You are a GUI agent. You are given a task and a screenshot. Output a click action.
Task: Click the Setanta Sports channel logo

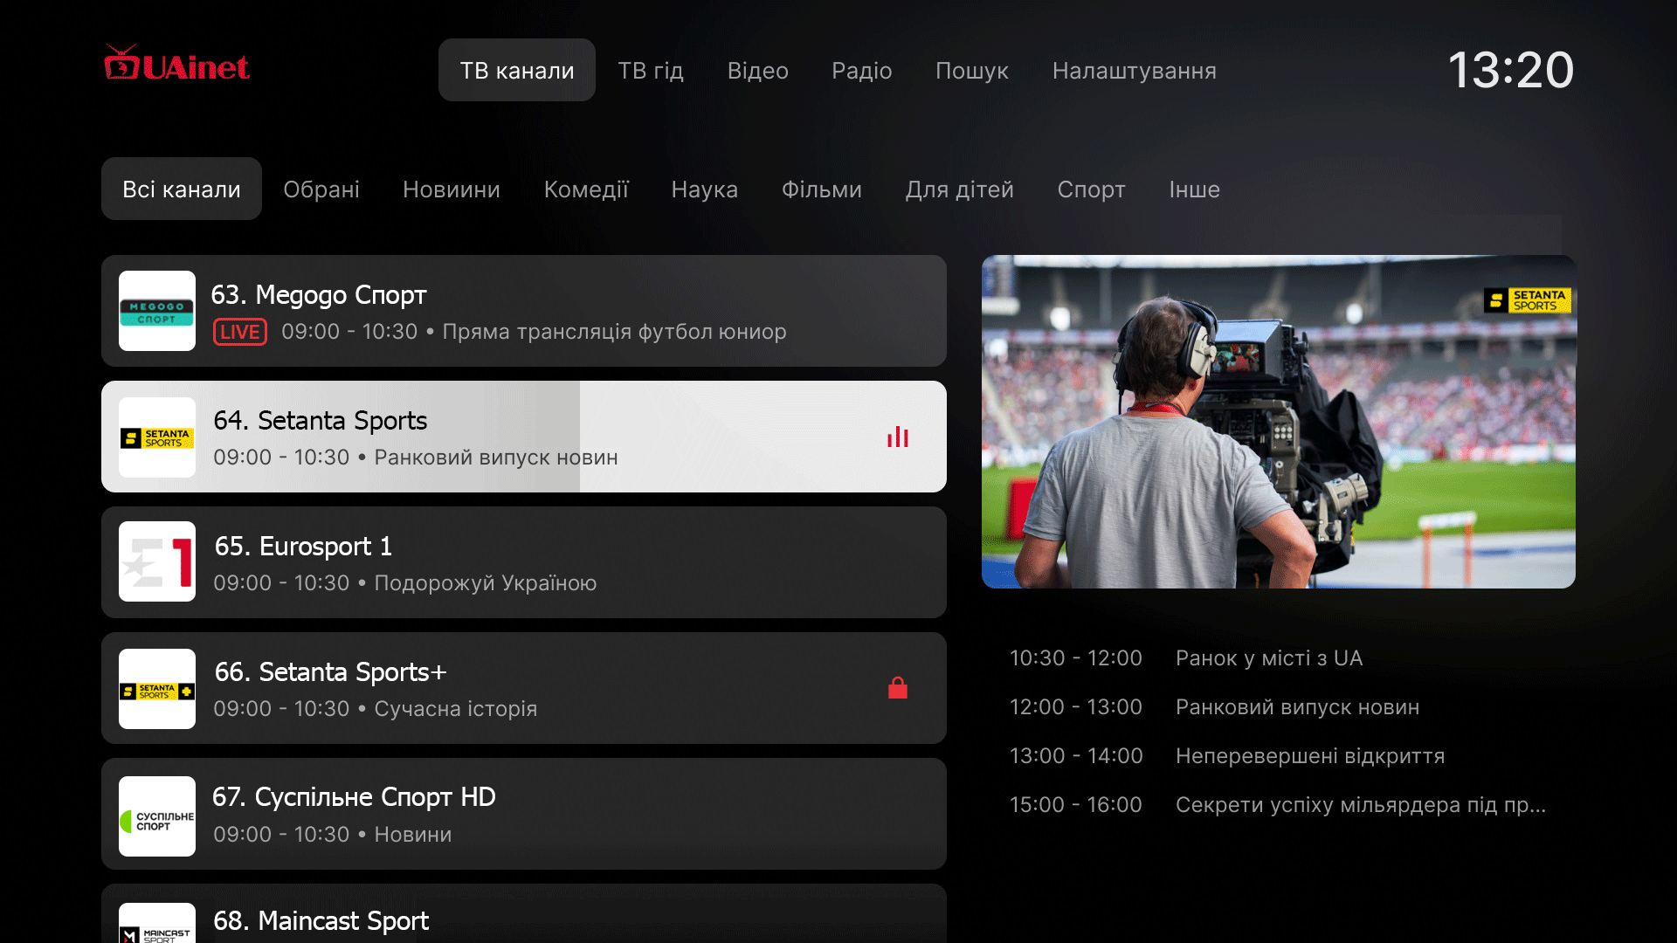tap(157, 437)
